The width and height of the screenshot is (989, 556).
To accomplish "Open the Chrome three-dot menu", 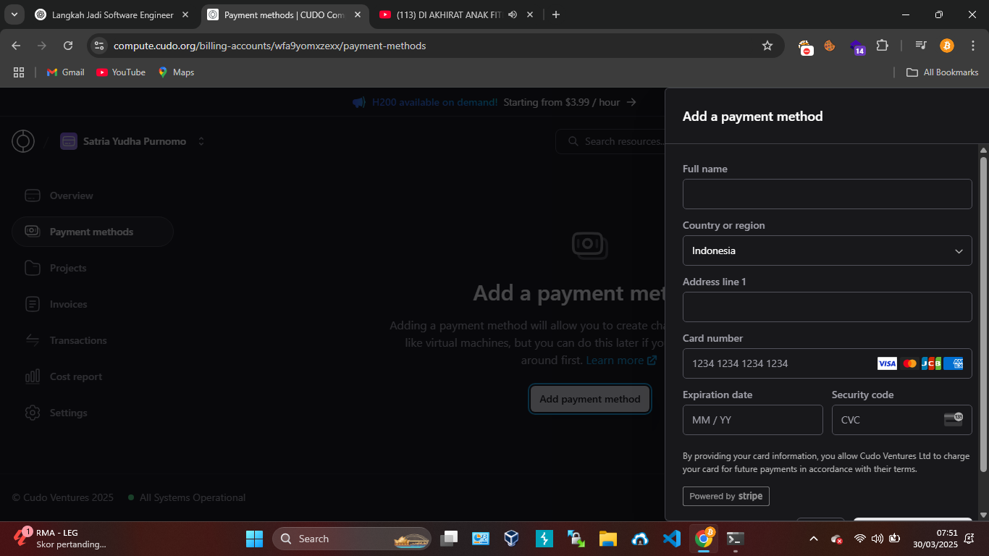I will click(x=973, y=46).
